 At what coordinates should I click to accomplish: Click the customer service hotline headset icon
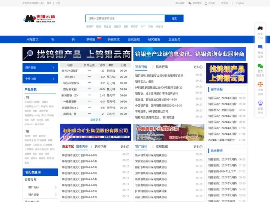pos(260,103)
